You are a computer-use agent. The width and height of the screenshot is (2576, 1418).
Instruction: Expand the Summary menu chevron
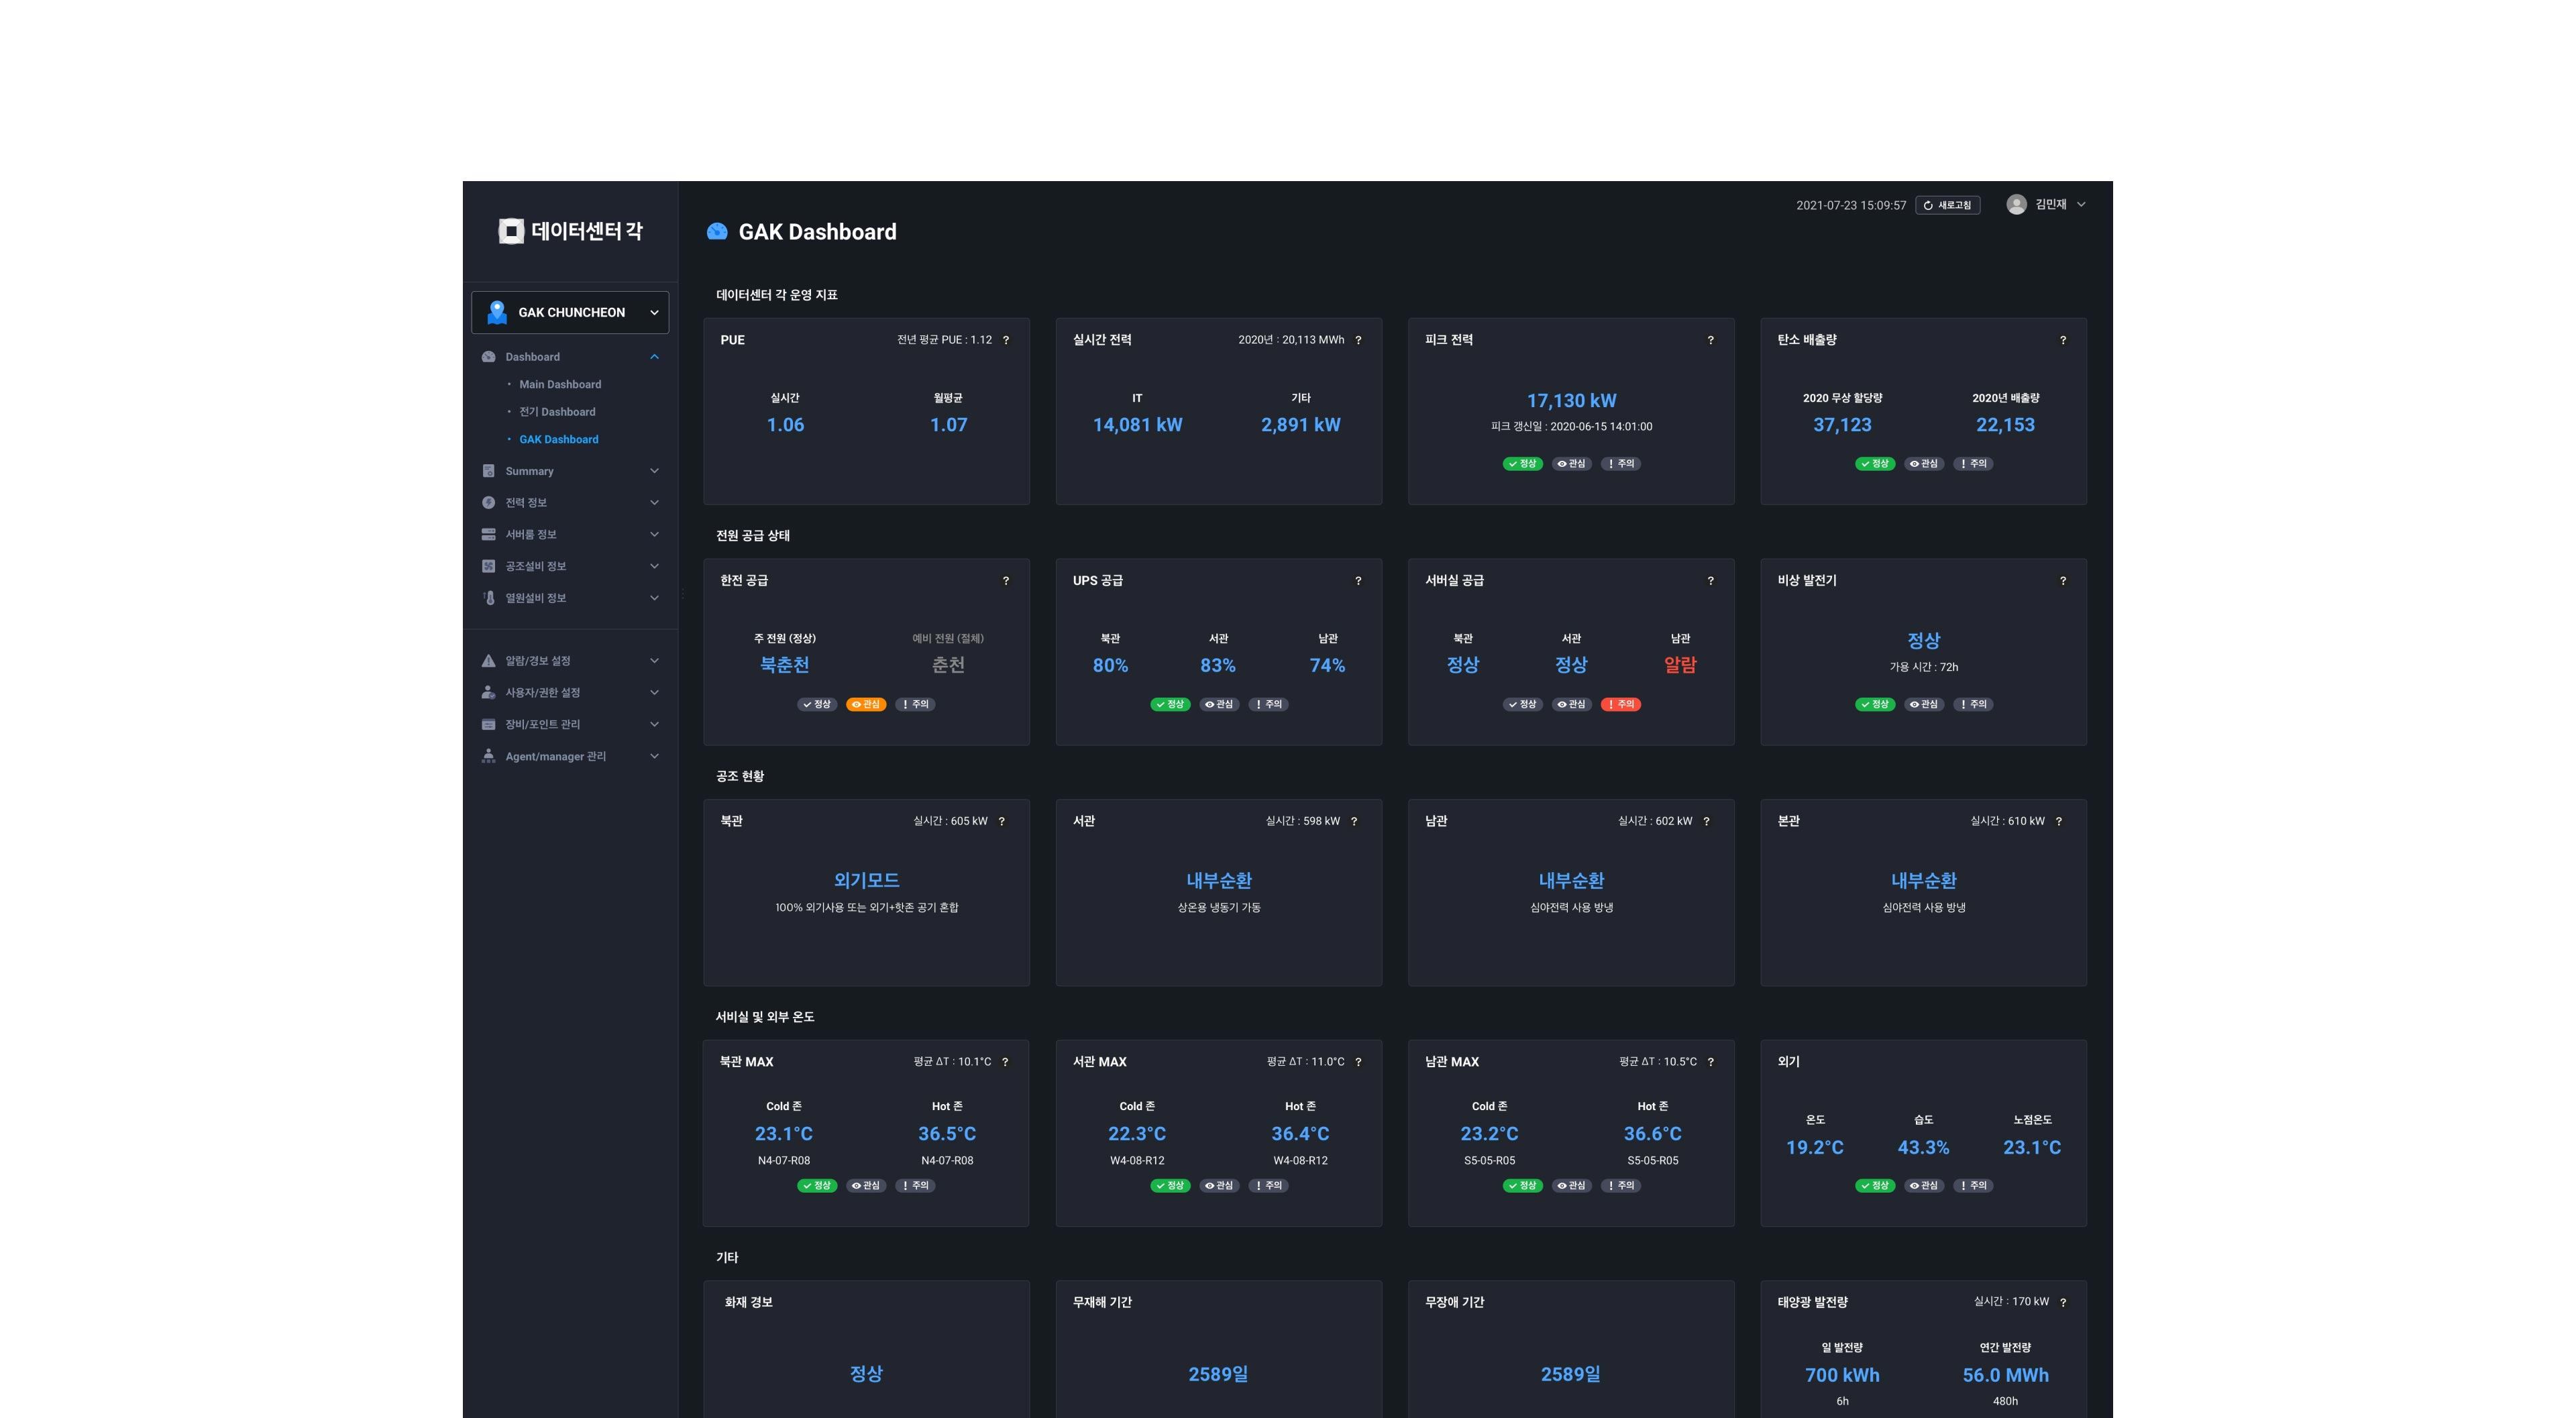(x=654, y=471)
